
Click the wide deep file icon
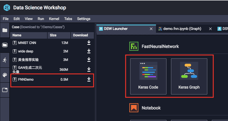tap(14, 51)
